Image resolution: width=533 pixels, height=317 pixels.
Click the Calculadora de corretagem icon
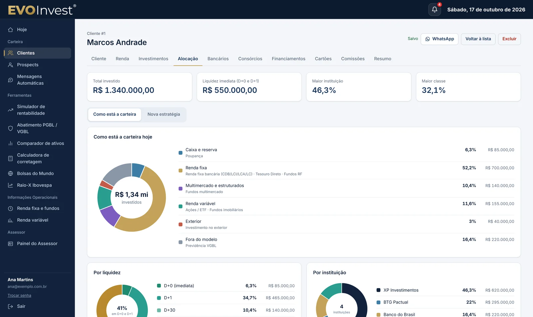point(11,158)
